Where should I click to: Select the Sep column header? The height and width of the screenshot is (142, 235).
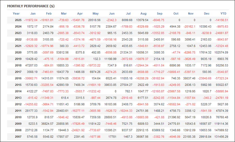(x=160, y=14)
